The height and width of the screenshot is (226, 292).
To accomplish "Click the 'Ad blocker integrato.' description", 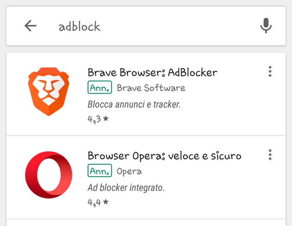I will tap(126, 188).
